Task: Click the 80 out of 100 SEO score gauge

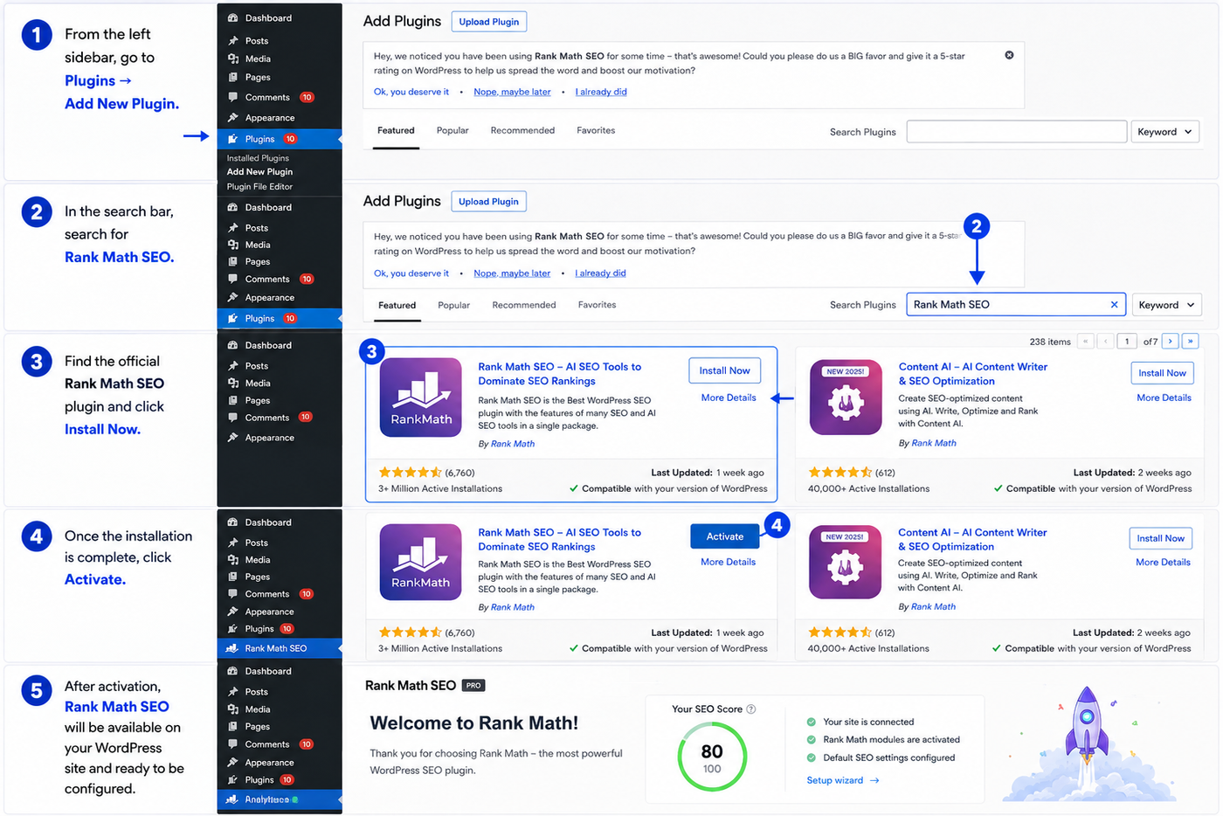Action: [712, 757]
